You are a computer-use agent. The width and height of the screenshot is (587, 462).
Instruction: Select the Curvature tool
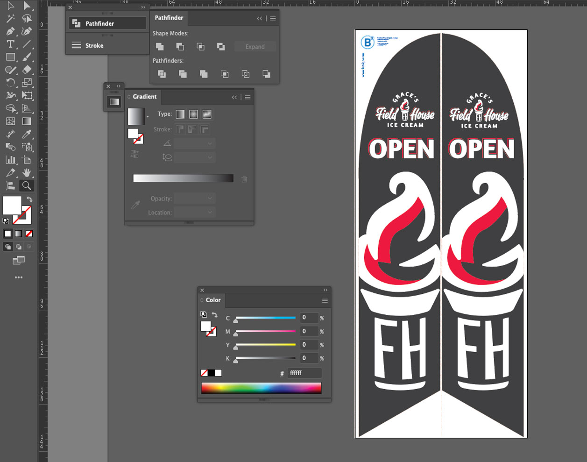click(27, 31)
